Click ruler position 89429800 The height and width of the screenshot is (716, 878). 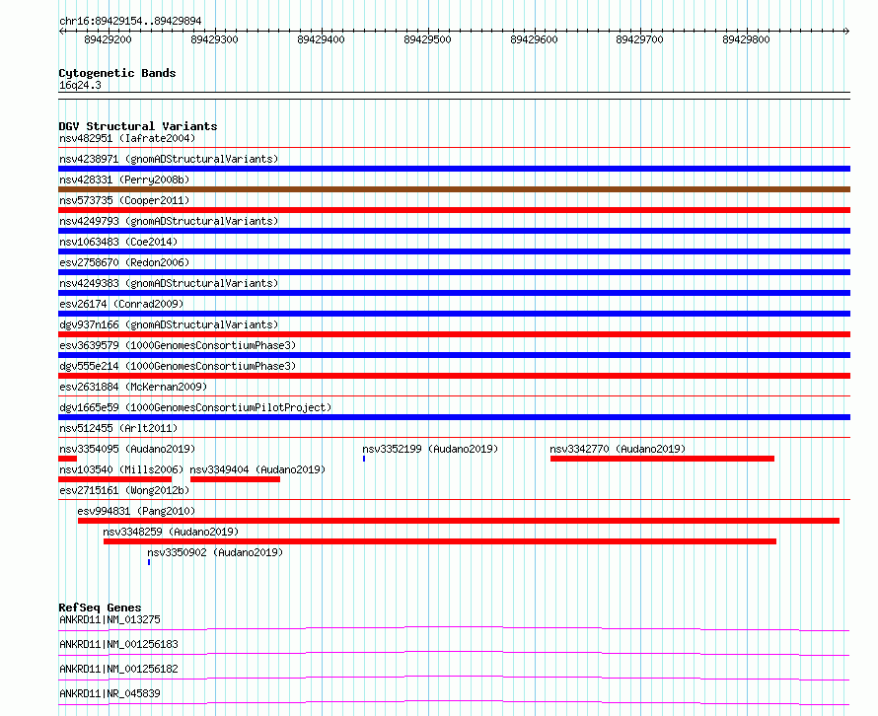pyautogui.click(x=746, y=39)
